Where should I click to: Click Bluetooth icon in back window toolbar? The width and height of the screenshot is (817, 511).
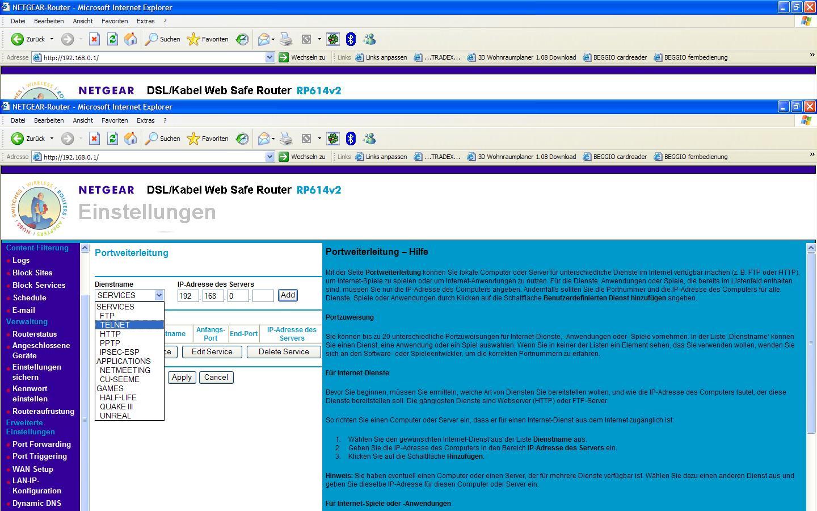coord(351,39)
